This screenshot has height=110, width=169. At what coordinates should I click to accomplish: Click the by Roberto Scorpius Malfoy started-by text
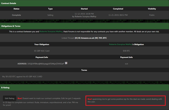click(84, 16)
